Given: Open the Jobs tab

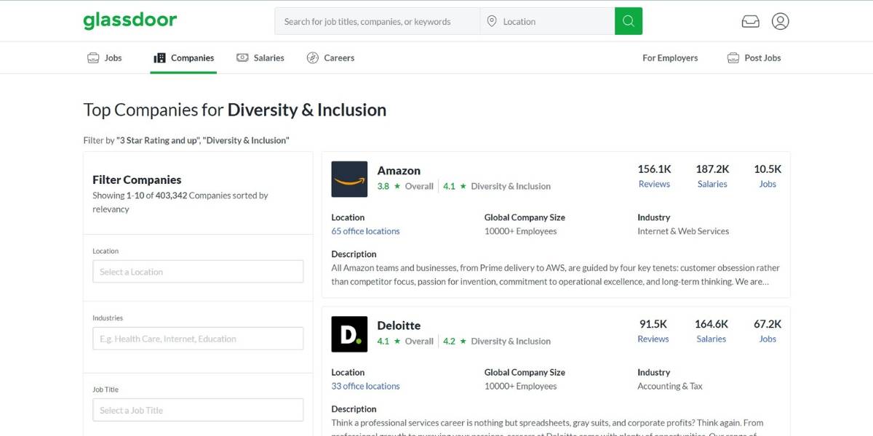Looking at the screenshot, I should pos(105,58).
